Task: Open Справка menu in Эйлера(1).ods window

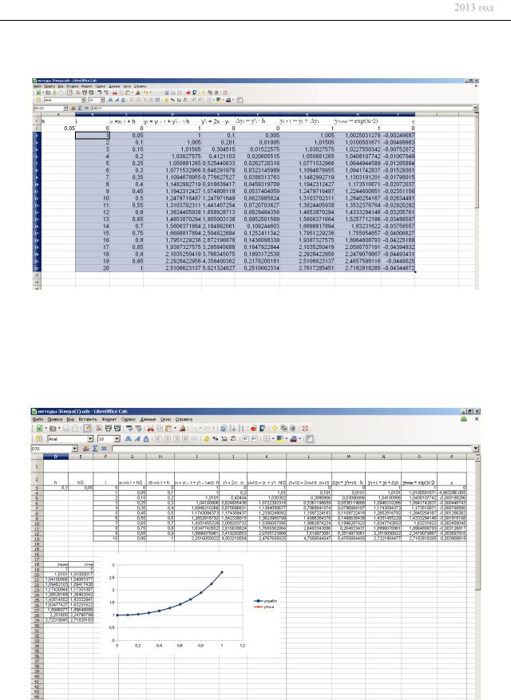Action: point(184,419)
